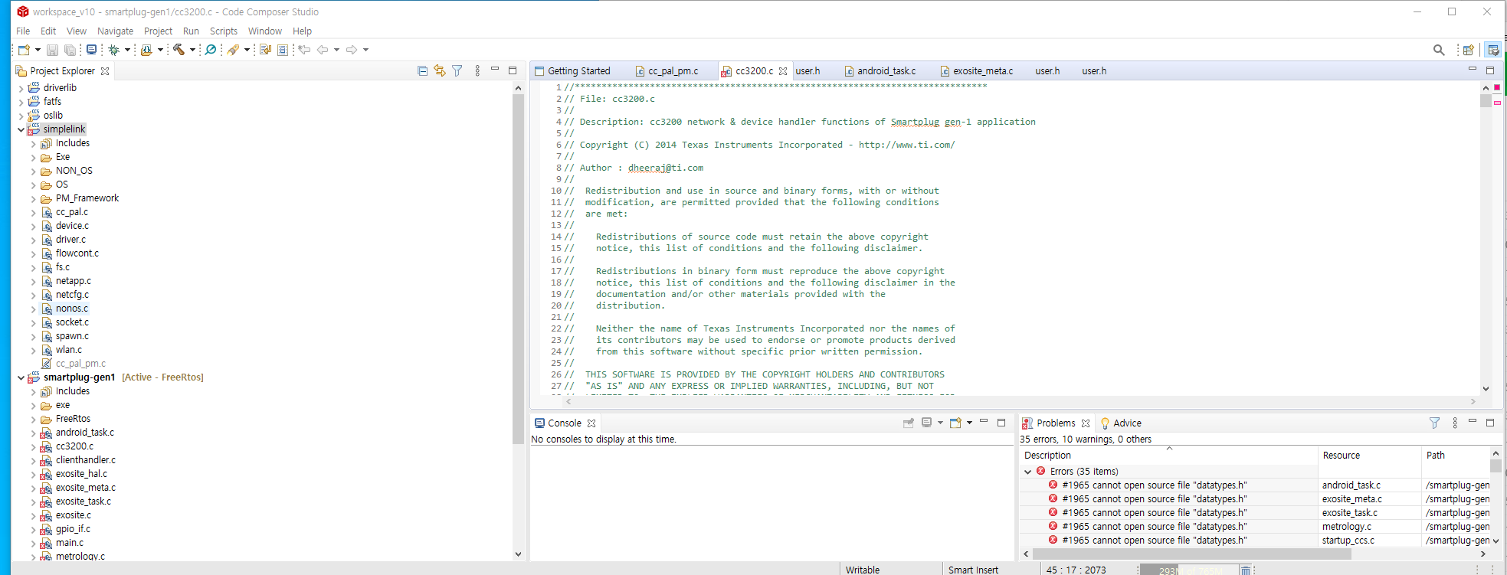Click the Smart Insert status field
The width and height of the screenshot is (1507, 575).
[973, 570]
